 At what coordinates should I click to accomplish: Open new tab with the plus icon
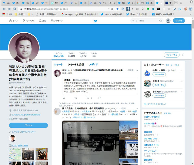176,2
